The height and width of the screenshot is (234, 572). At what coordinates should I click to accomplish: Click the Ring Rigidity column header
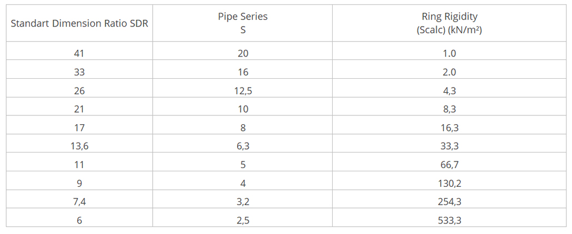pyautogui.click(x=449, y=23)
